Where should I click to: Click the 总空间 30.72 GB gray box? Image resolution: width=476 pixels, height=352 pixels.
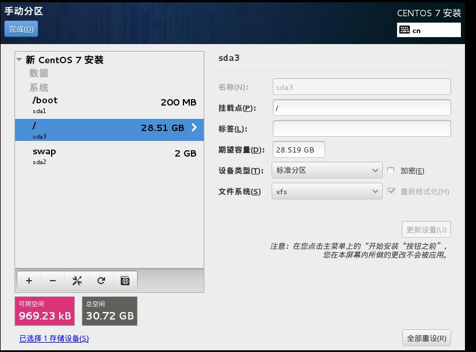(110, 311)
